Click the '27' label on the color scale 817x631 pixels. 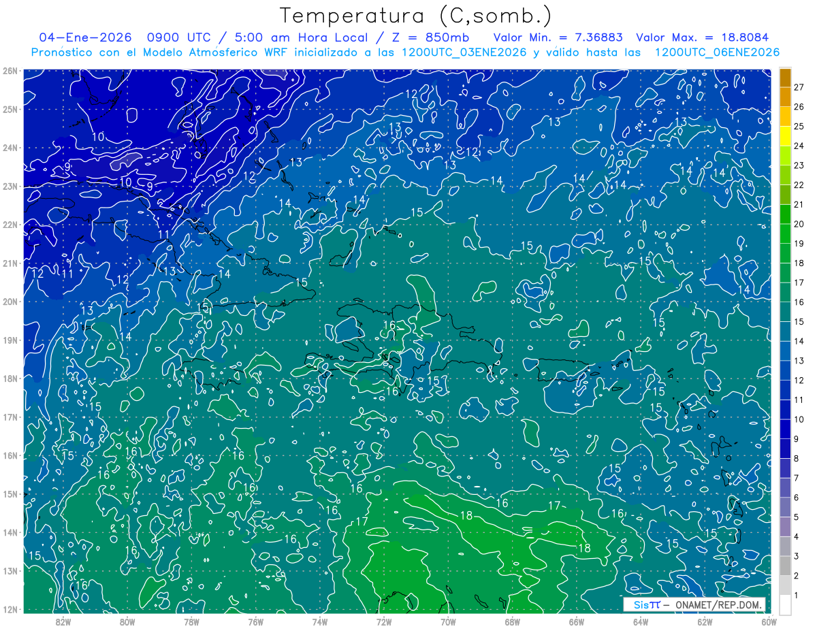799,86
